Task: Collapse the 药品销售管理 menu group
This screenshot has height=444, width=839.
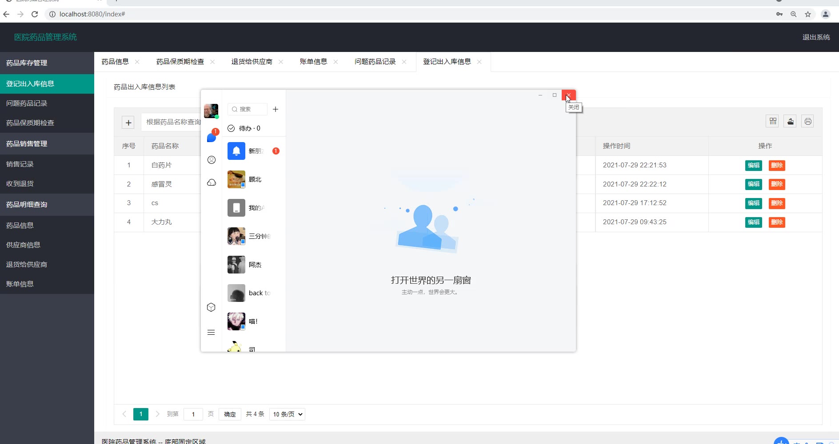Action: click(47, 144)
